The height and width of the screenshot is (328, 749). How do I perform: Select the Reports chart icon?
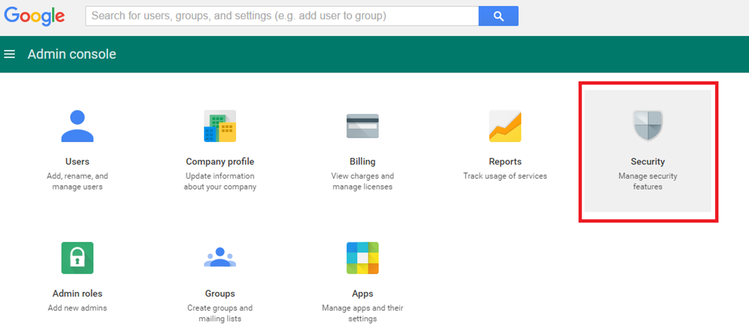pos(505,126)
